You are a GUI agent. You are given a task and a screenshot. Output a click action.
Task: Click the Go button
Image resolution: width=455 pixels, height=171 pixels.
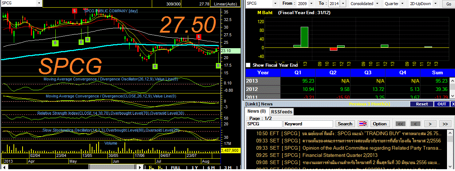pyautogui.click(x=448, y=4)
